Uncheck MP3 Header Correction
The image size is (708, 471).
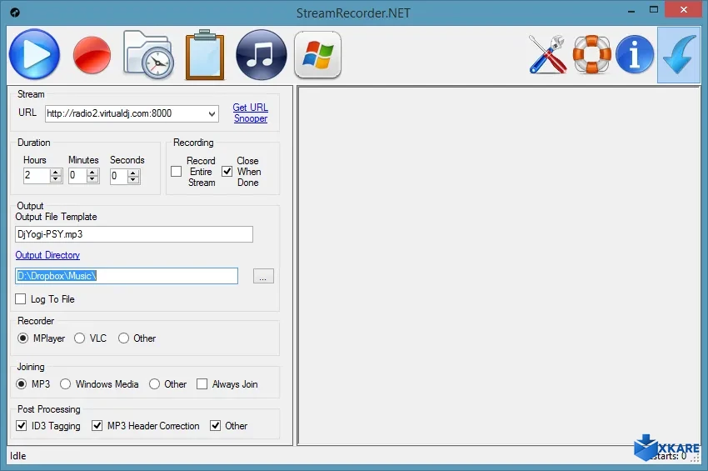pyautogui.click(x=97, y=425)
